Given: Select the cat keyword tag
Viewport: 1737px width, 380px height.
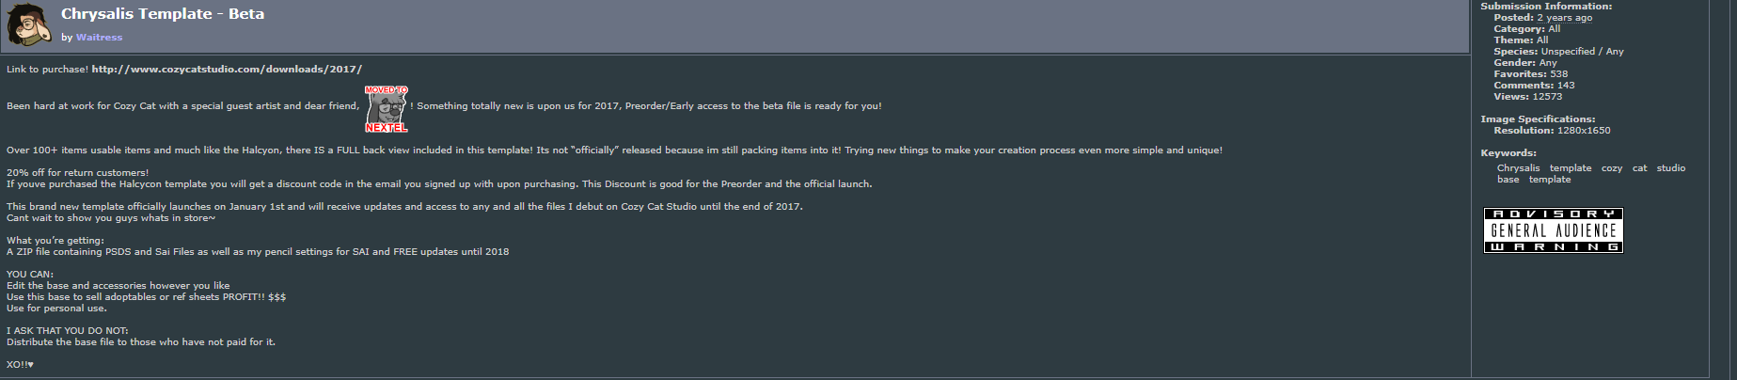Looking at the screenshot, I should coord(1639,168).
